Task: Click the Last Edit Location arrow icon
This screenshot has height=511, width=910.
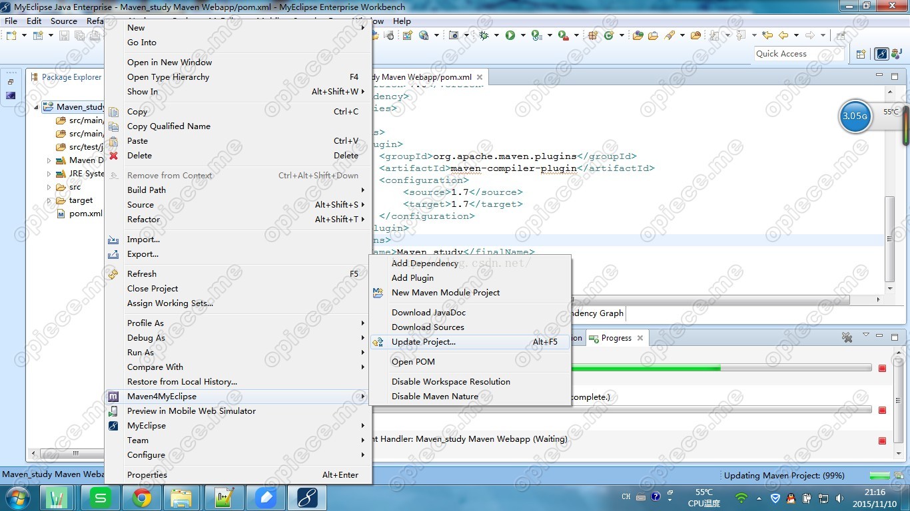Action: (767, 35)
